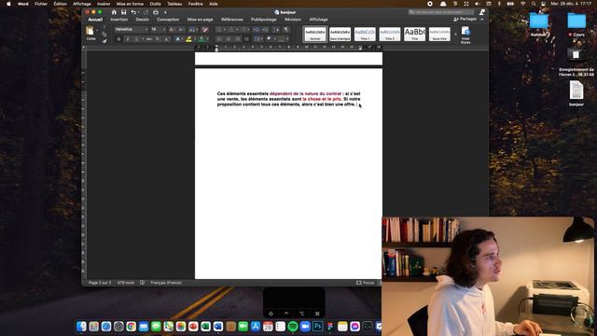Toggle italic formatting
This screenshot has width=597, height=336.
coord(128,39)
